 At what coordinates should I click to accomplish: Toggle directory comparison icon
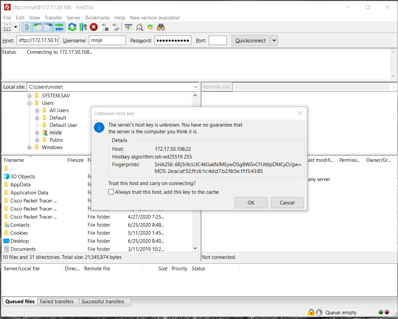pos(140,27)
